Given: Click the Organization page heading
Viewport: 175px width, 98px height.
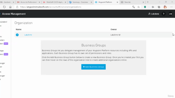Looking at the screenshot, I should [x=24, y=23].
